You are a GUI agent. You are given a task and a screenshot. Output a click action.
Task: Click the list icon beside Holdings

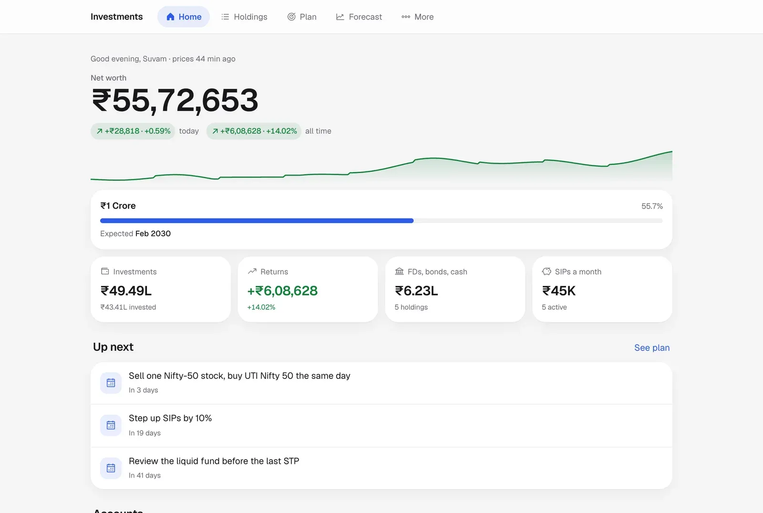[x=225, y=17]
